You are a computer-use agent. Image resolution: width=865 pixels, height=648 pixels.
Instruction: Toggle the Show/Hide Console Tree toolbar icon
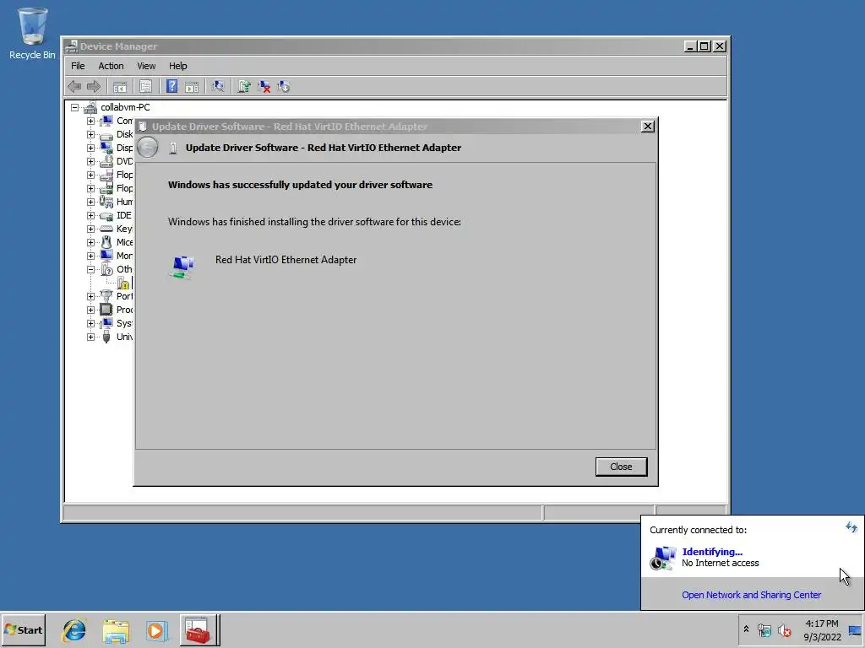tap(120, 87)
